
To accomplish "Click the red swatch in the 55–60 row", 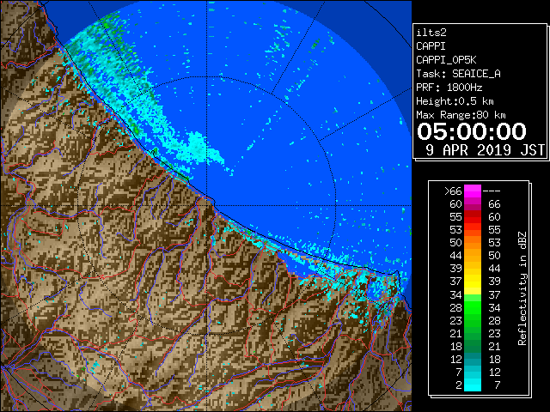I will point(473,217).
